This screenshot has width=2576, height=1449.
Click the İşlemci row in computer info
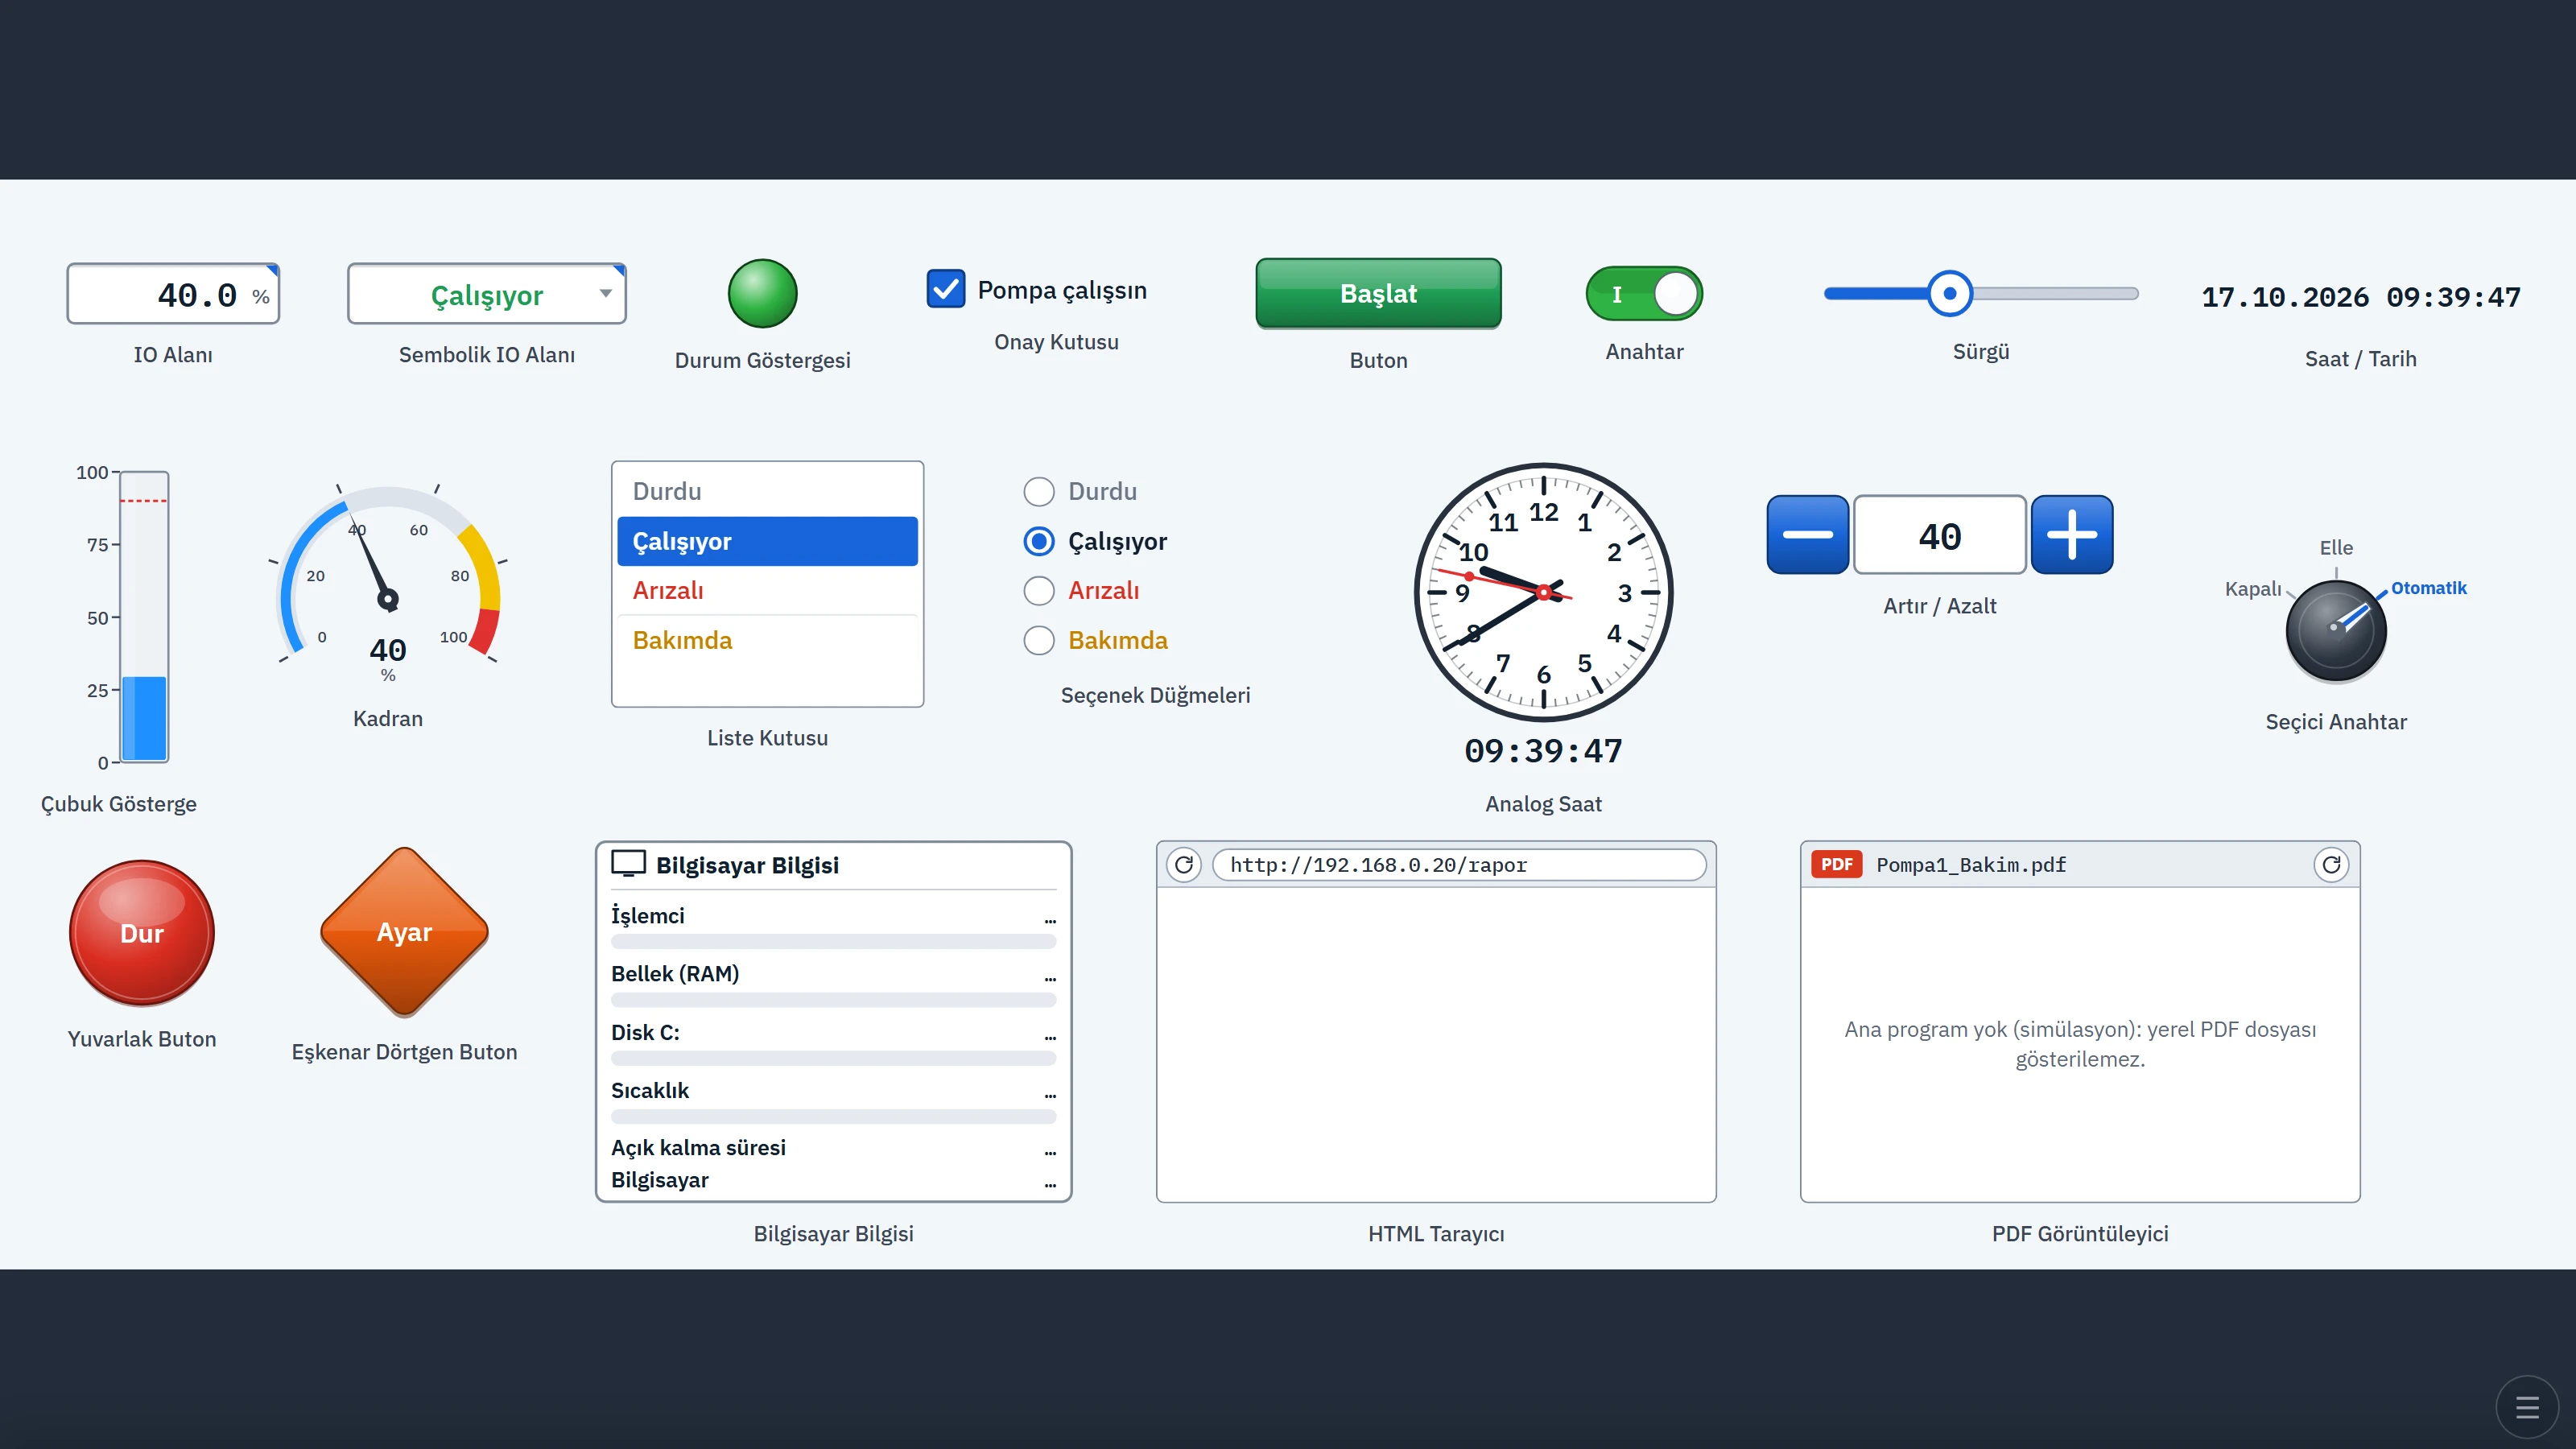click(x=833, y=927)
